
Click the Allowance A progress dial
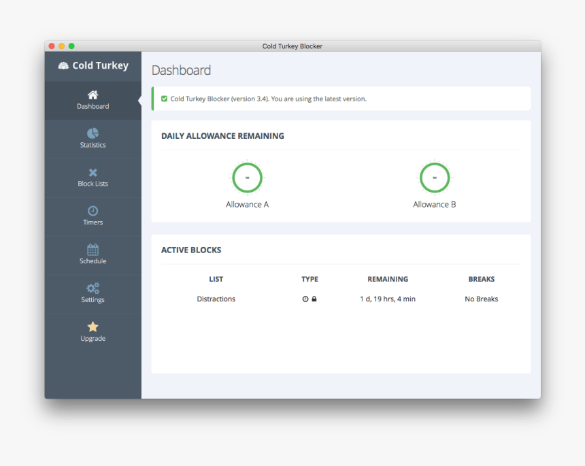[x=247, y=178]
